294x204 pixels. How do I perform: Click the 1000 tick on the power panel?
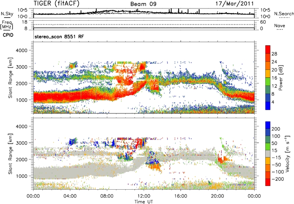coord(21,100)
